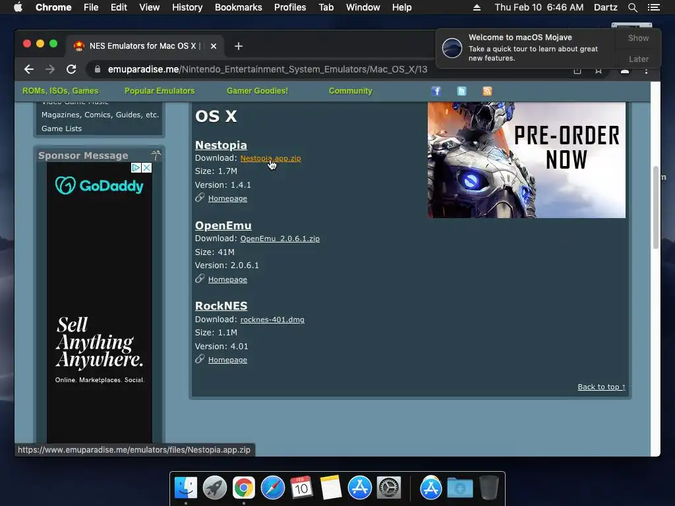Open Gamer Goodies! site menu

[258, 91]
